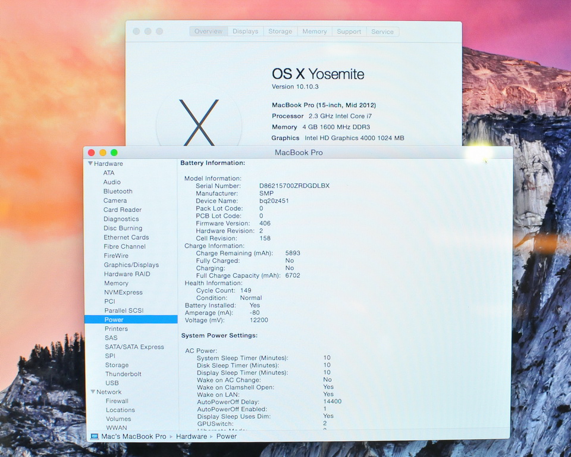Image resolution: width=571 pixels, height=457 pixels.
Task: Select Ethernet Cards in the sidebar
Action: pos(126,237)
